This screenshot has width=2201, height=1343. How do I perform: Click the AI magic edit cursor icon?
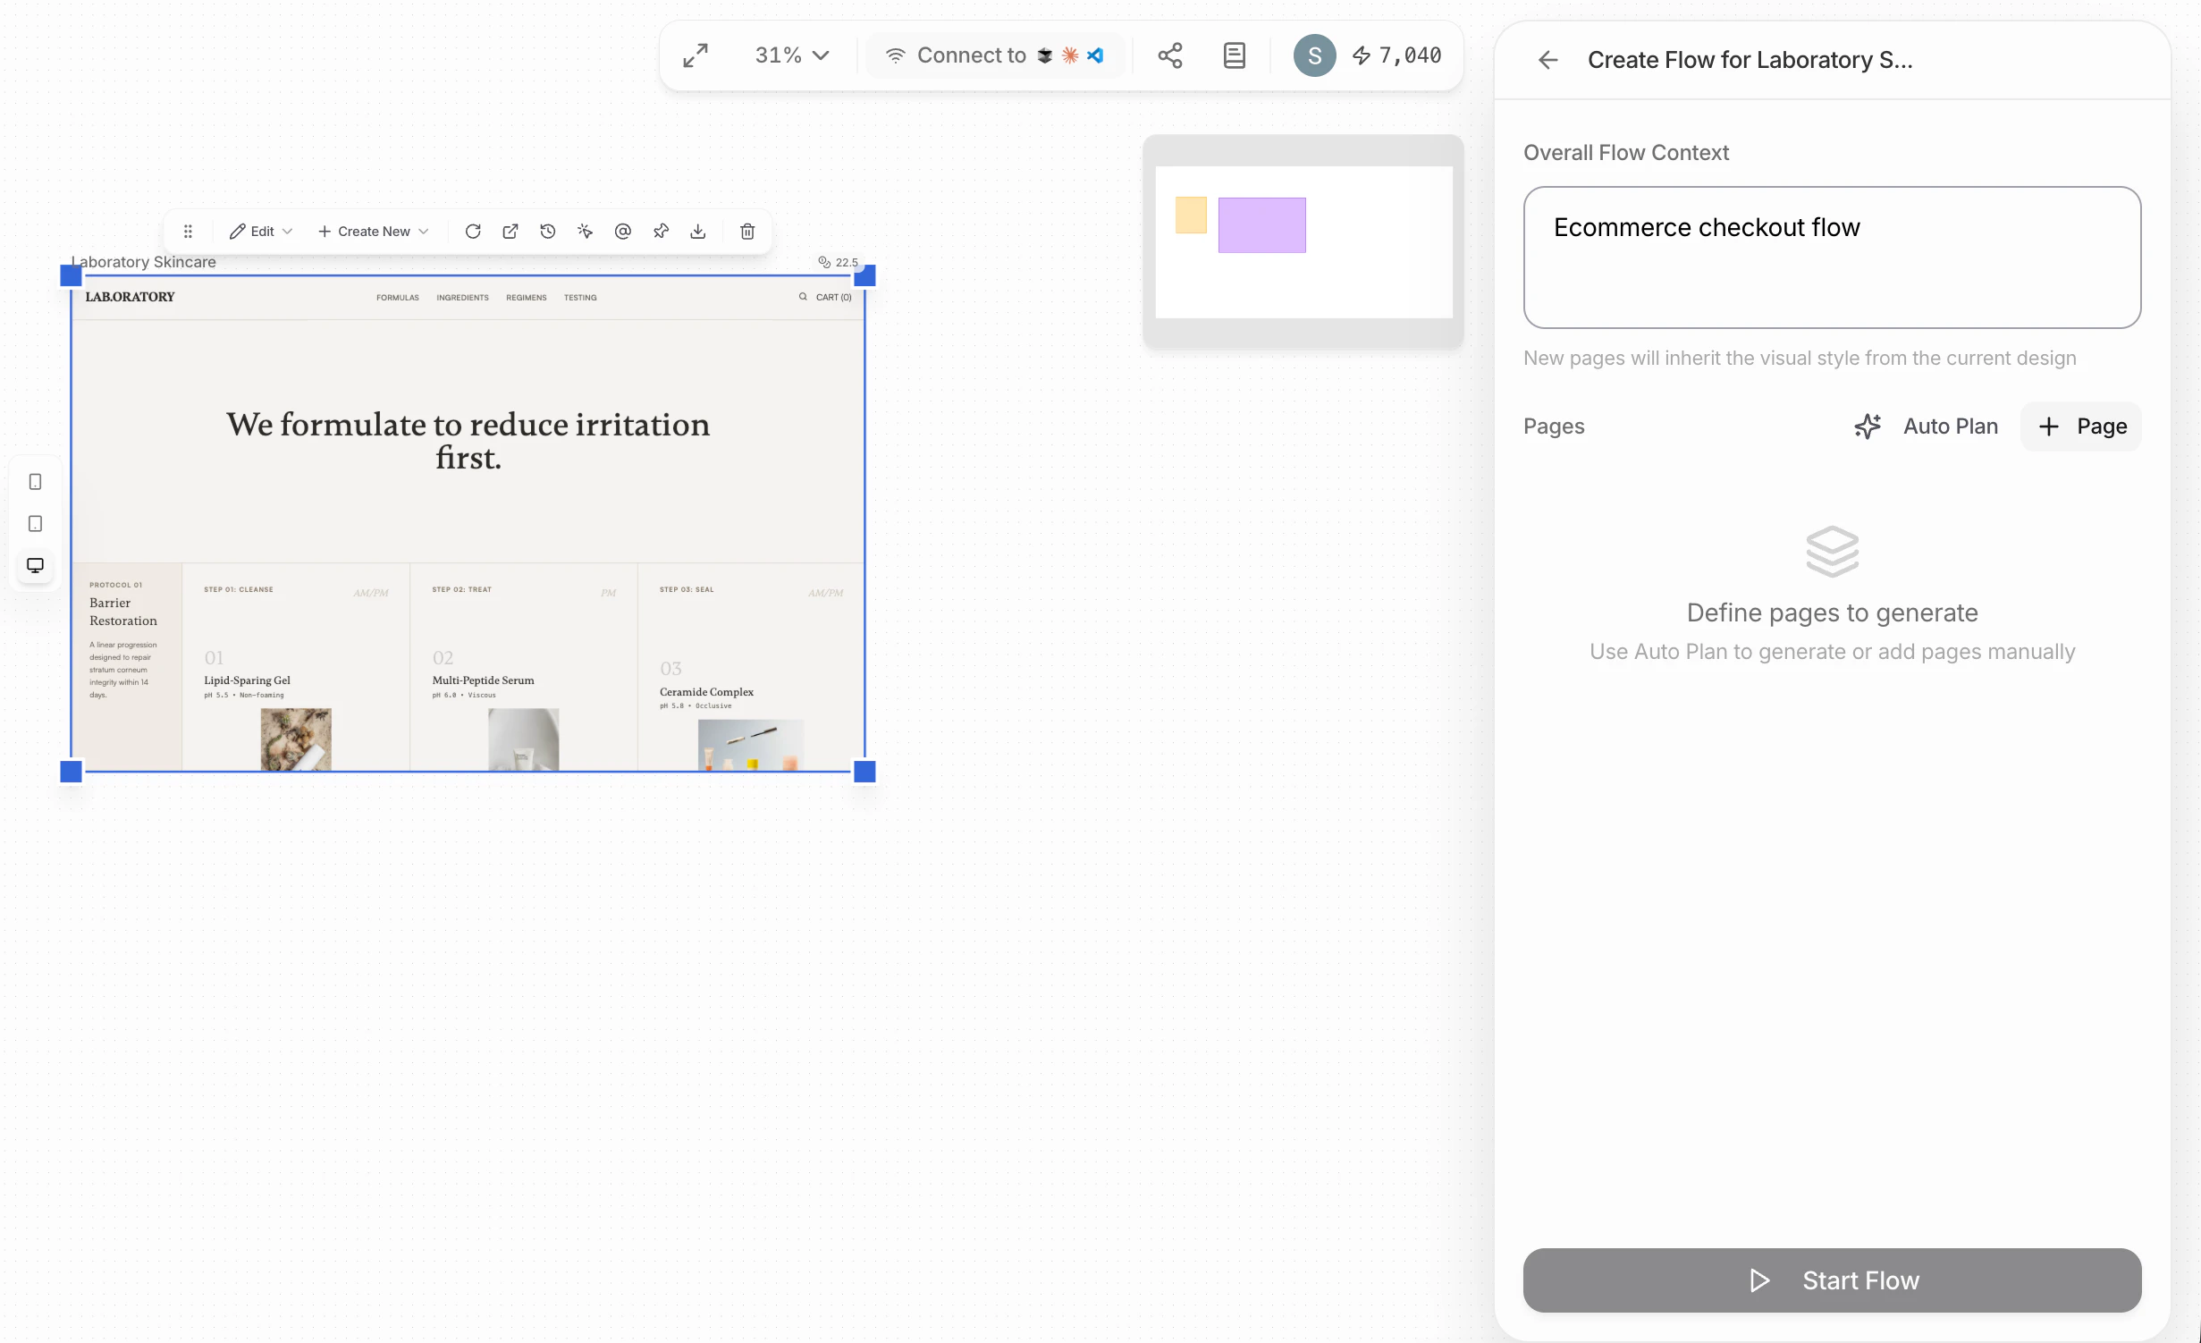[x=586, y=231]
